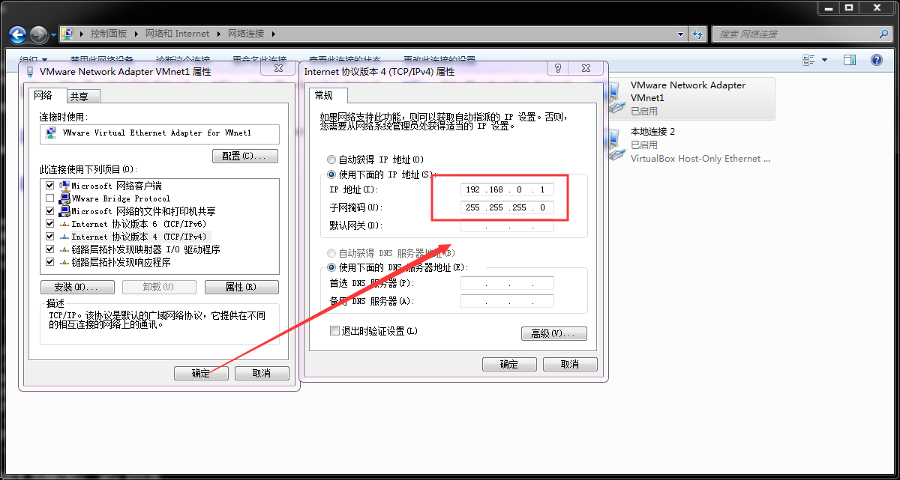Image resolution: width=900 pixels, height=480 pixels.
Task: Uncheck Microsoft 网络客户端 checkbox
Action: (x=49, y=186)
